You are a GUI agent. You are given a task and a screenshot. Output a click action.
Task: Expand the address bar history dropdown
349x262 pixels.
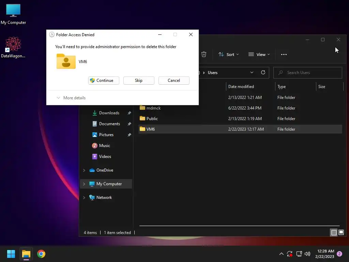click(252, 73)
